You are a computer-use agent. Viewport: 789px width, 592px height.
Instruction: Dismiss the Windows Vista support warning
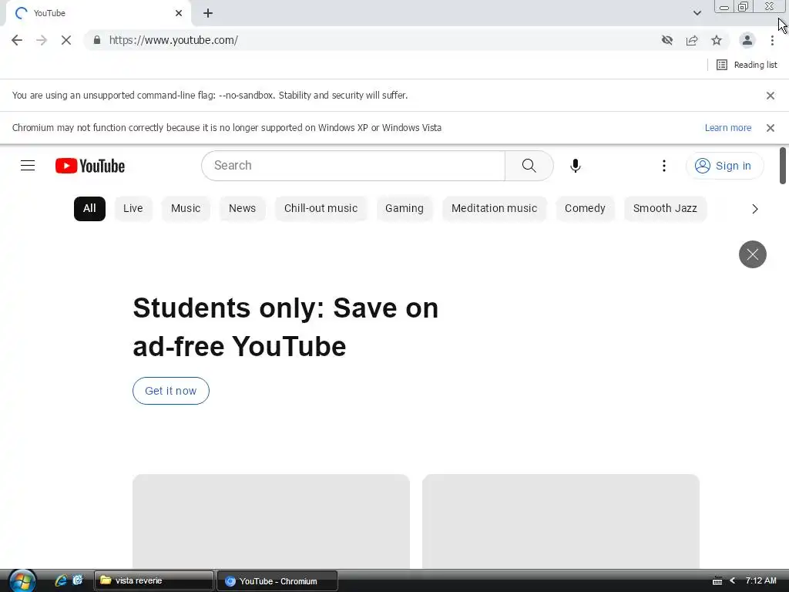[770, 128]
